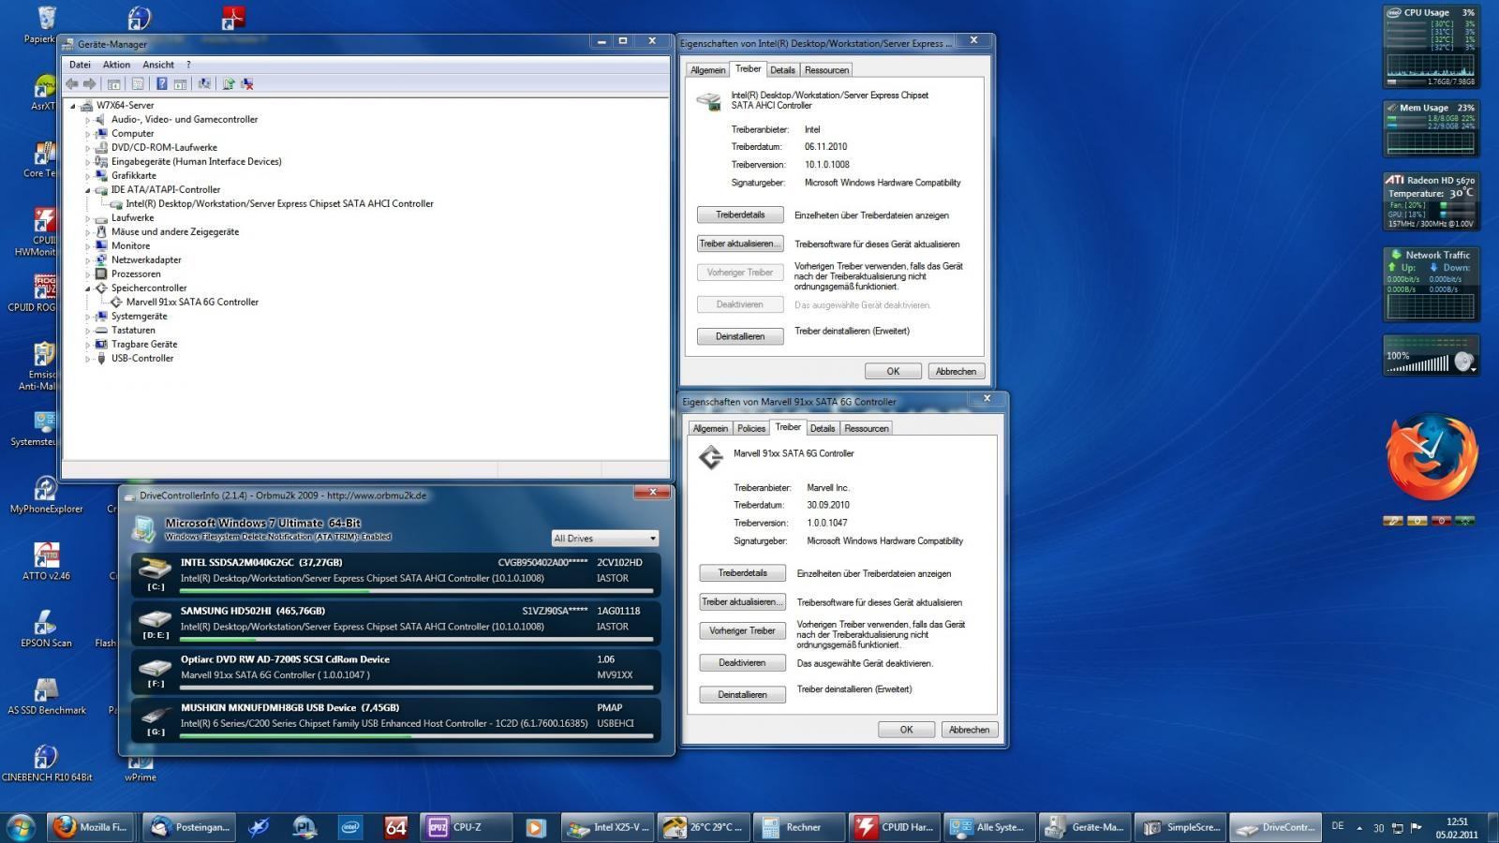
Task: Click usage bar under SAMSUNG HD502HI drive
Action: 416,640
